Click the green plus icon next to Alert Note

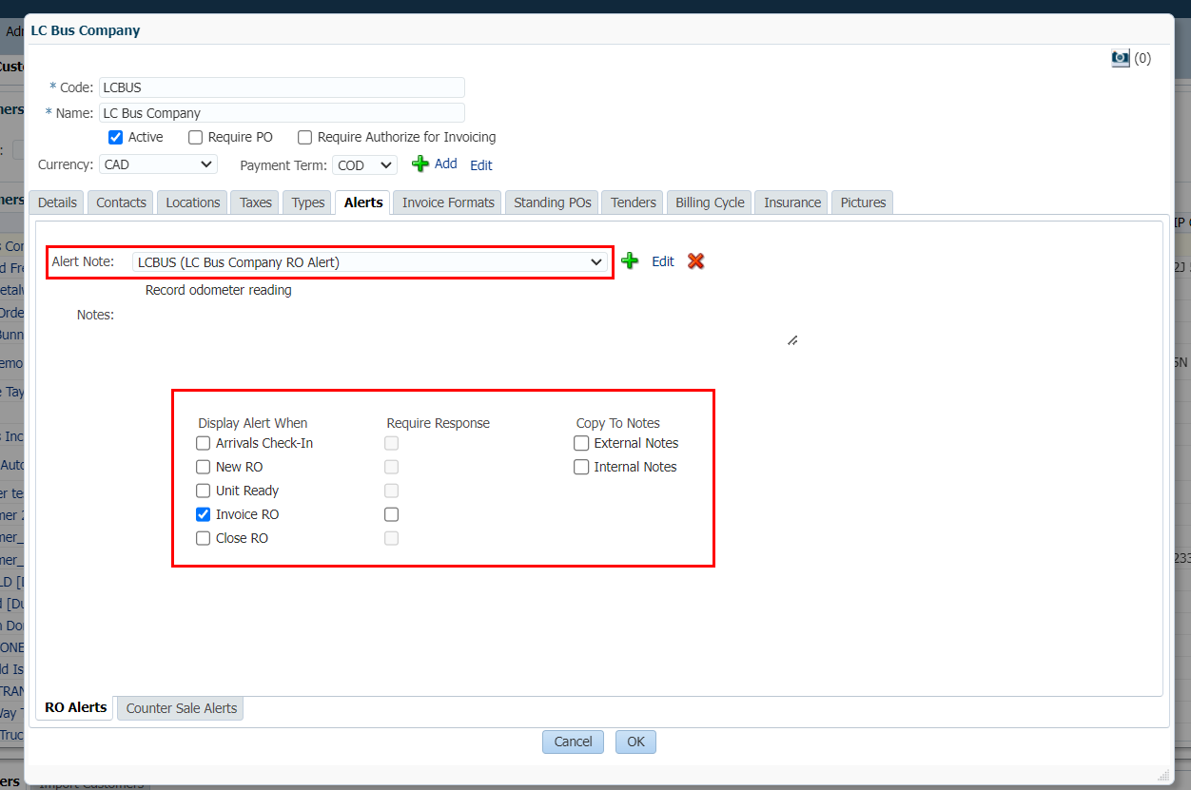tap(630, 261)
